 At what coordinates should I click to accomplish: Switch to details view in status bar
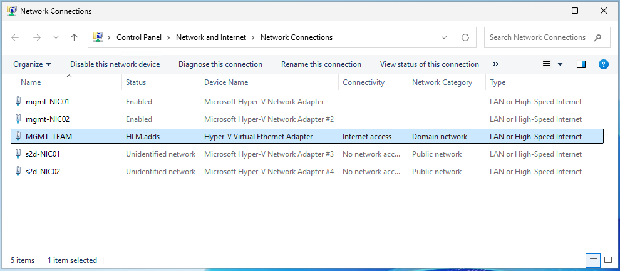coord(592,260)
